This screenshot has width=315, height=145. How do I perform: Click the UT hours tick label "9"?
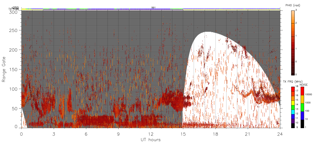pos(118,134)
